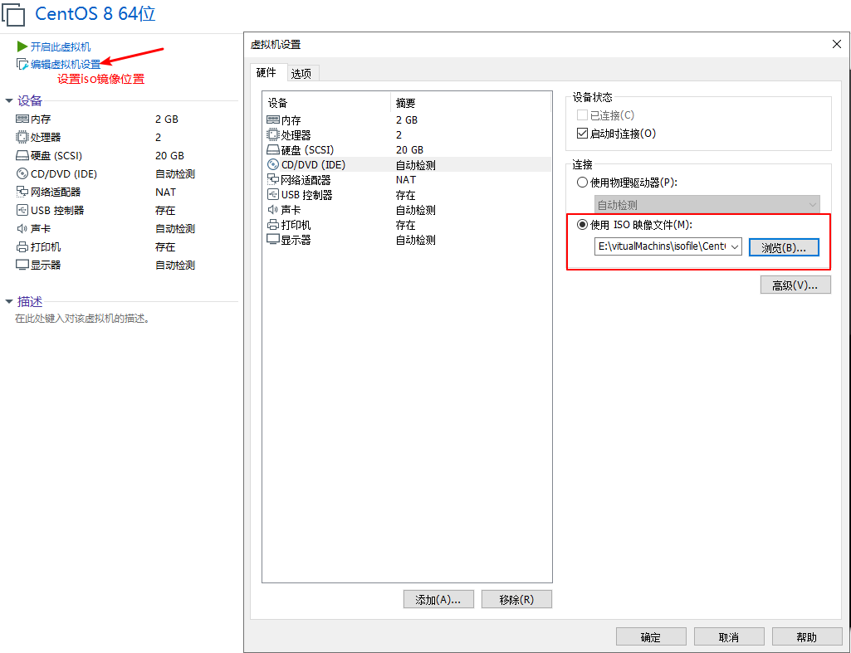Click the 高级(V)... button

click(x=795, y=285)
